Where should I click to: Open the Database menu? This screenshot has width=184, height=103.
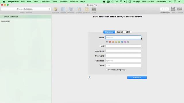[45, 2]
